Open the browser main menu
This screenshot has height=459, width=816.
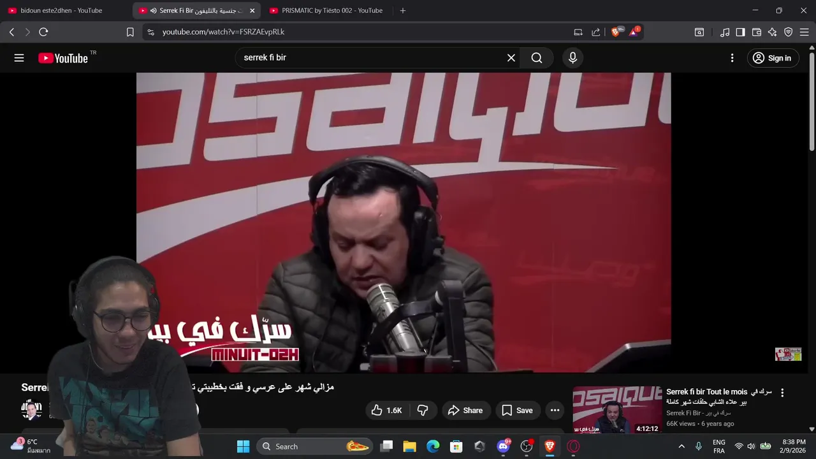[x=805, y=32]
